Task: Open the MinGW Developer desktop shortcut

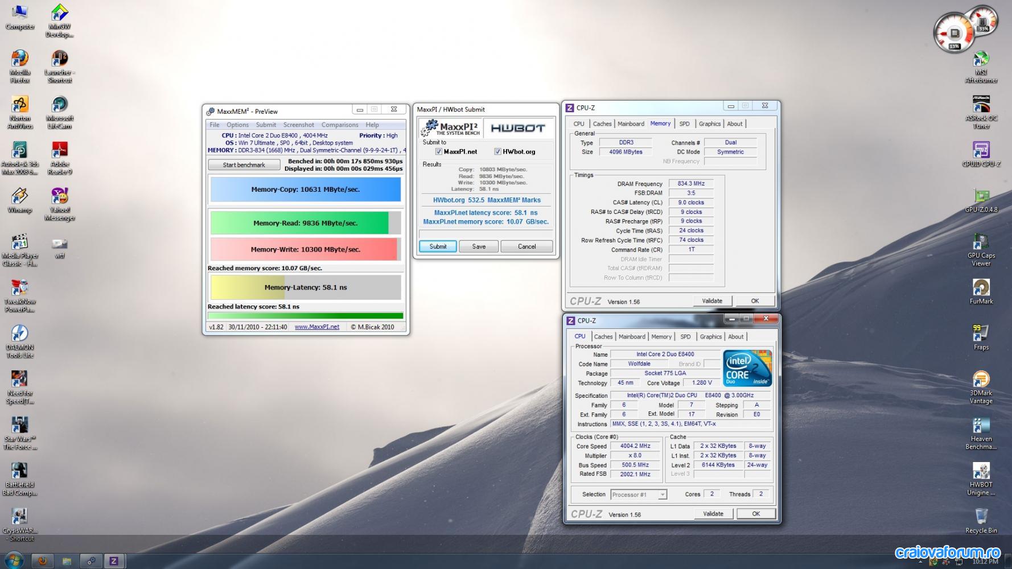Action: click(60, 20)
